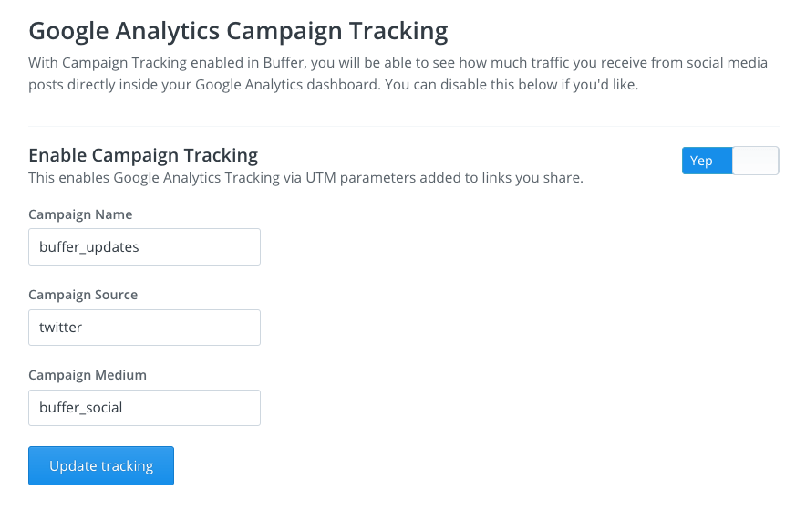Click into the Campaign Source text box
Image resolution: width=806 pixels, height=511 pixels.
pos(144,328)
